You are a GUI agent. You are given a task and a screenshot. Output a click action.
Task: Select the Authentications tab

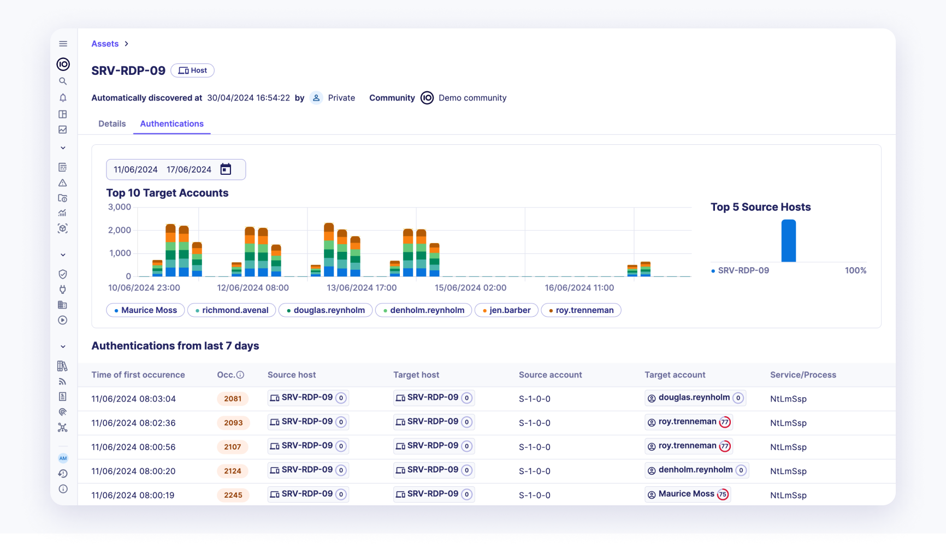[172, 124]
